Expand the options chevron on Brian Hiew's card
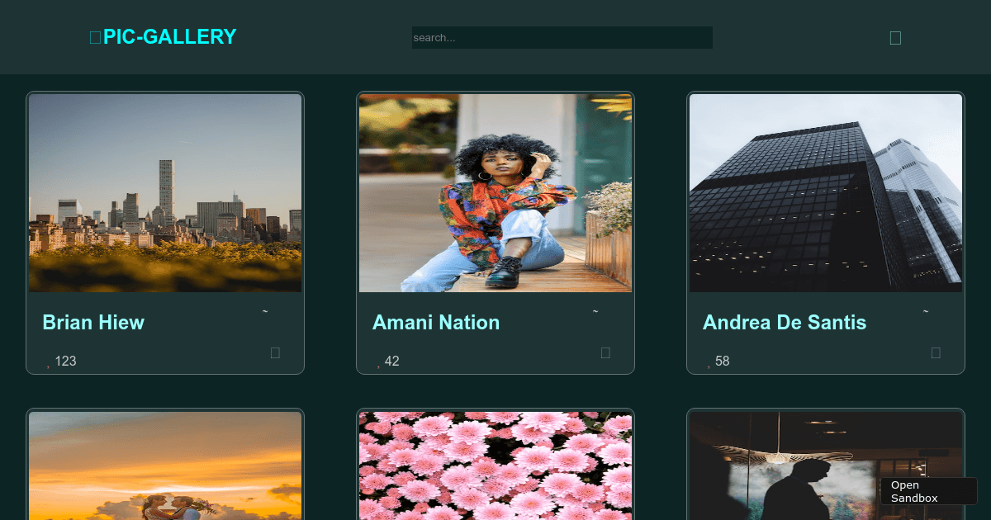 coord(265,312)
